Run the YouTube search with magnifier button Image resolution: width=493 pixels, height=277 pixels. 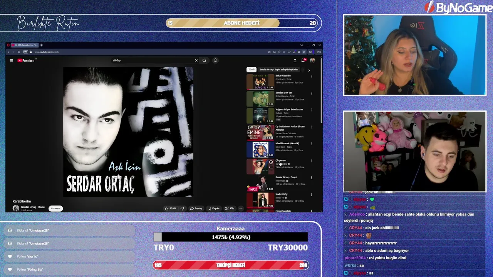point(204,60)
